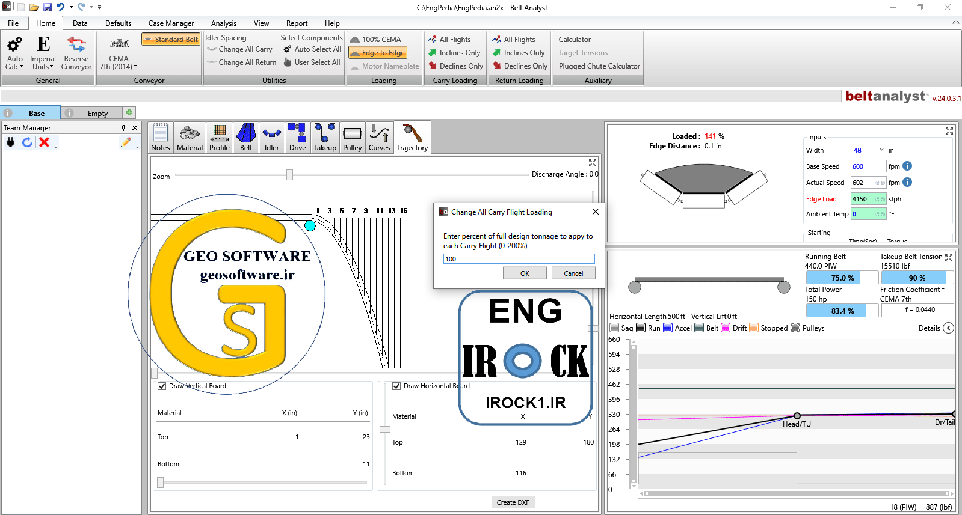Expand the trajectory panel to full view
The width and height of the screenshot is (962, 515).
click(x=593, y=163)
